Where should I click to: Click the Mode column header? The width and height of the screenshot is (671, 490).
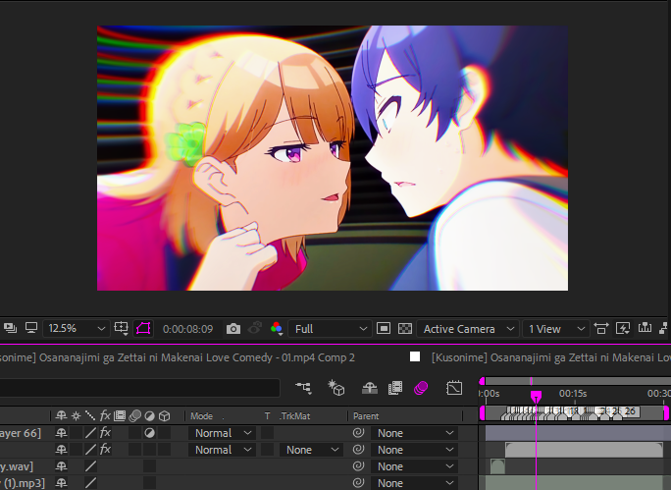click(201, 416)
